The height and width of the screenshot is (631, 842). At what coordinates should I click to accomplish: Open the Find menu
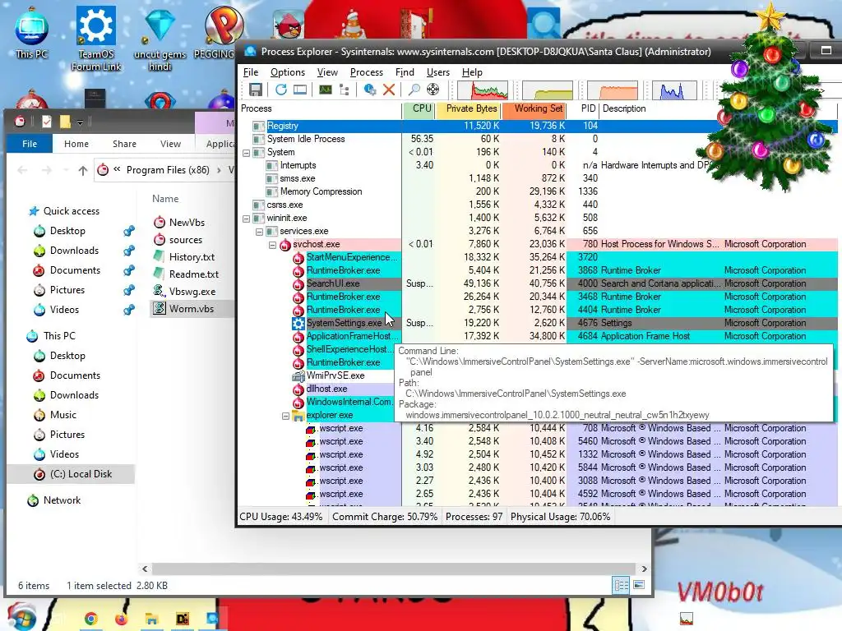coord(405,72)
